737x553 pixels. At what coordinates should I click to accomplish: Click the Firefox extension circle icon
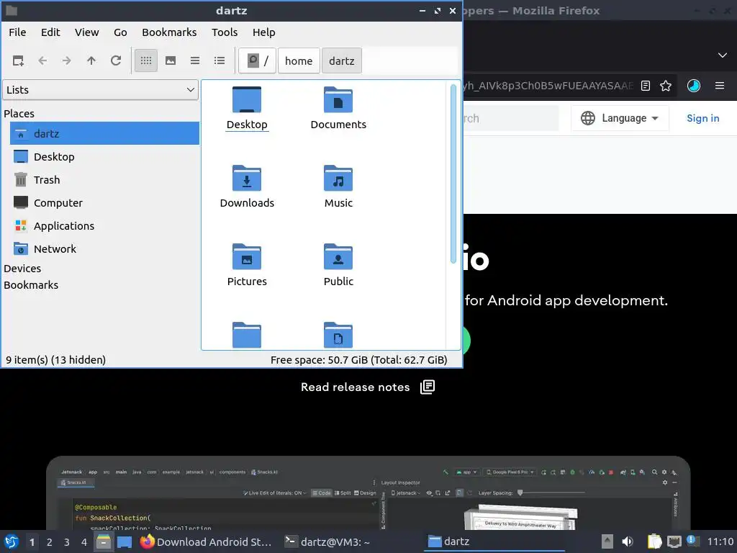[x=693, y=86]
